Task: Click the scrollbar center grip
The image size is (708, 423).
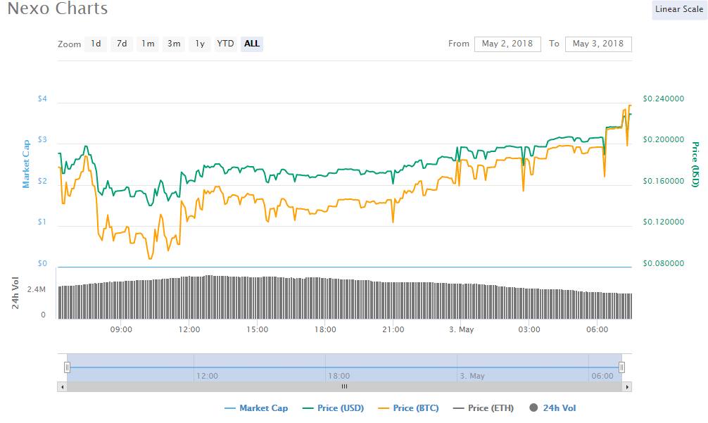Action: click(344, 386)
